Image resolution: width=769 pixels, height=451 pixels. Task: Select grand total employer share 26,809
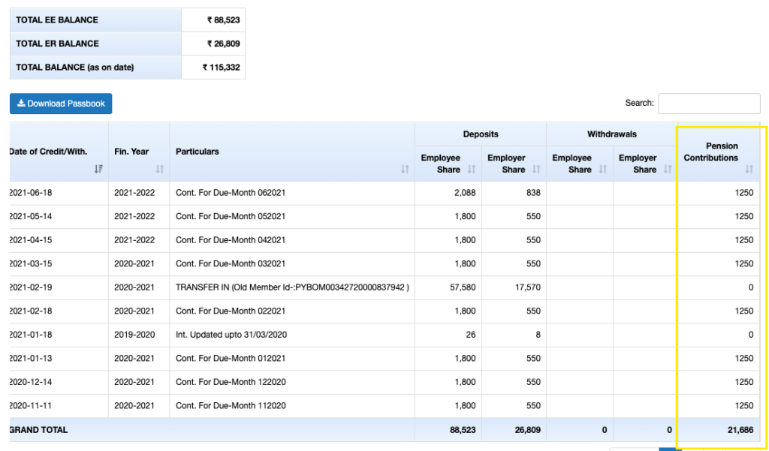527,430
